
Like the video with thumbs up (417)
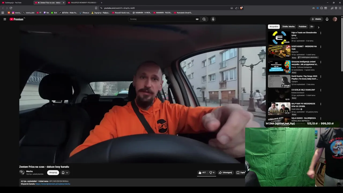coord(202,173)
